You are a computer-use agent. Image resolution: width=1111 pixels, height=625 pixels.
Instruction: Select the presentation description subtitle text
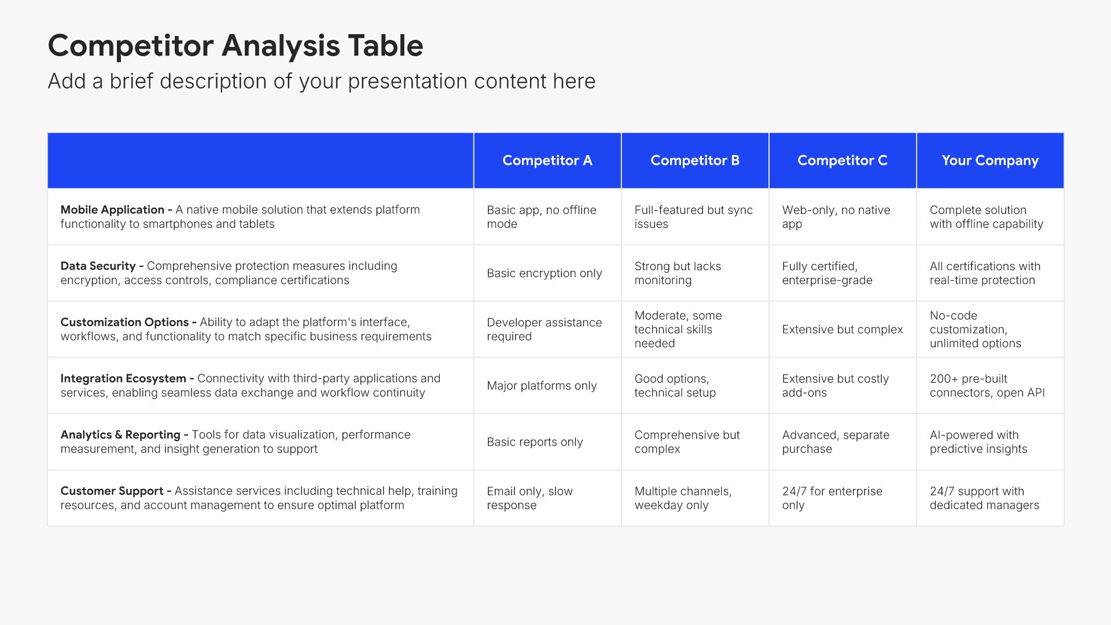(x=321, y=82)
